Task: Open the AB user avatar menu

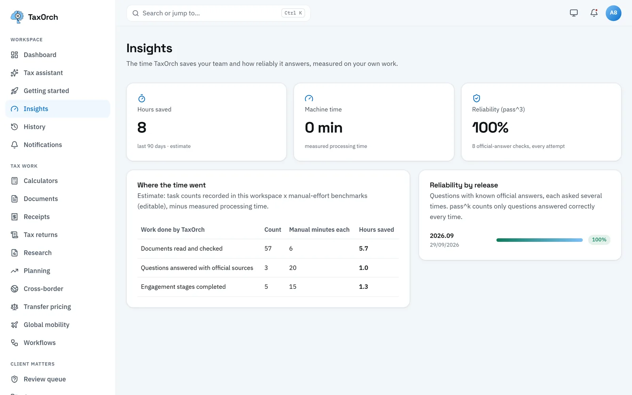Action: tap(613, 13)
